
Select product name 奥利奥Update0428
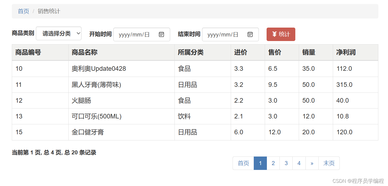[99, 69]
